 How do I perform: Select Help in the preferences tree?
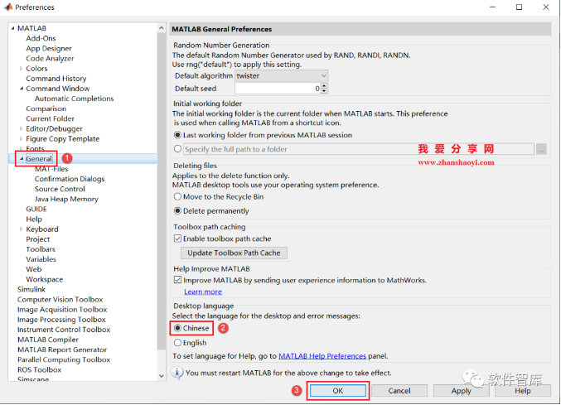click(x=34, y=219)
